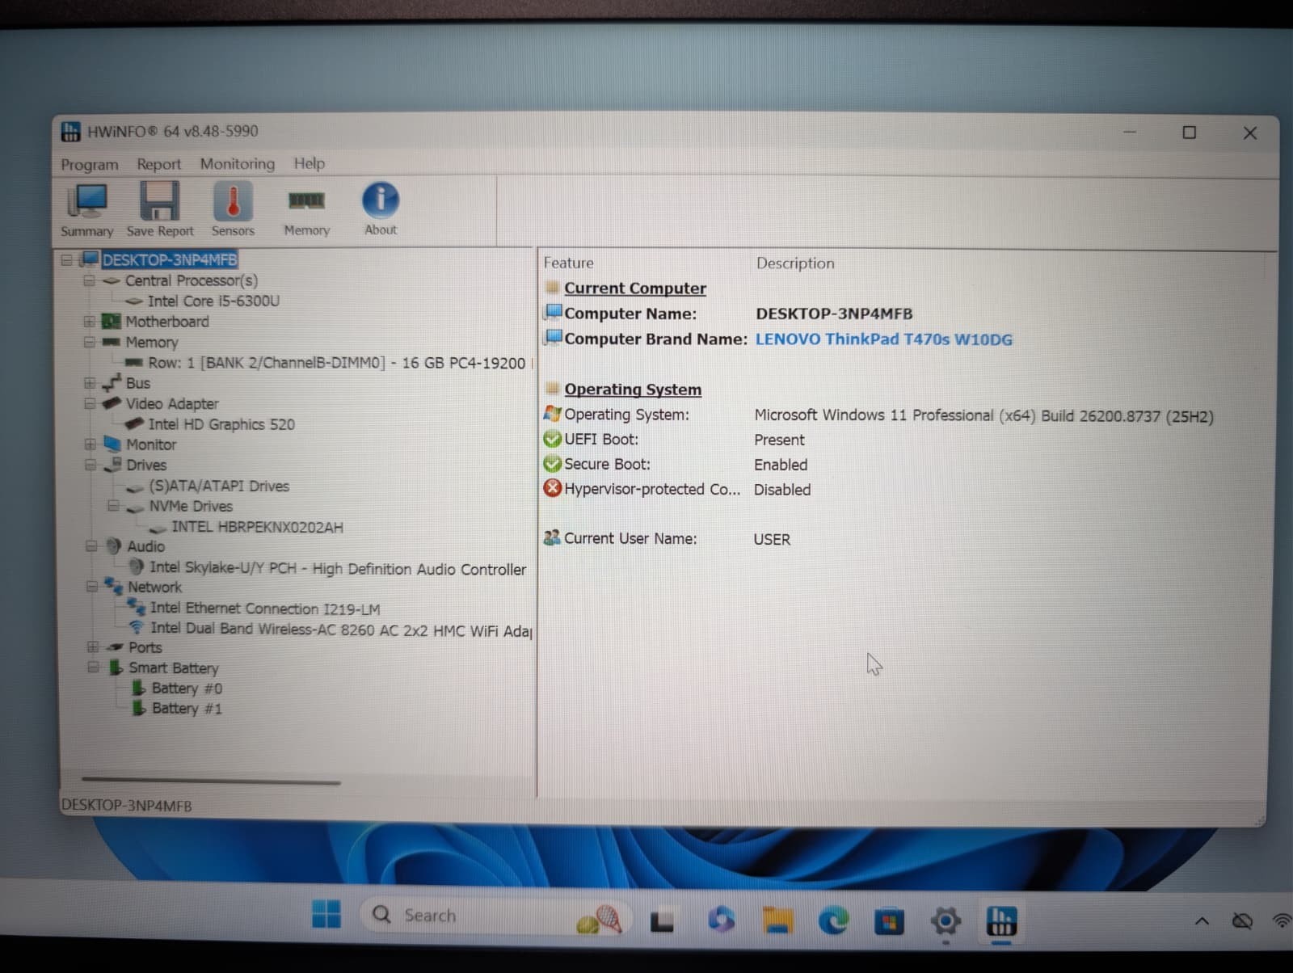This screenshot has width=1293, height=973.
Task: Open the Program menu
Action: pyautogui.click(x=90, y=164)
